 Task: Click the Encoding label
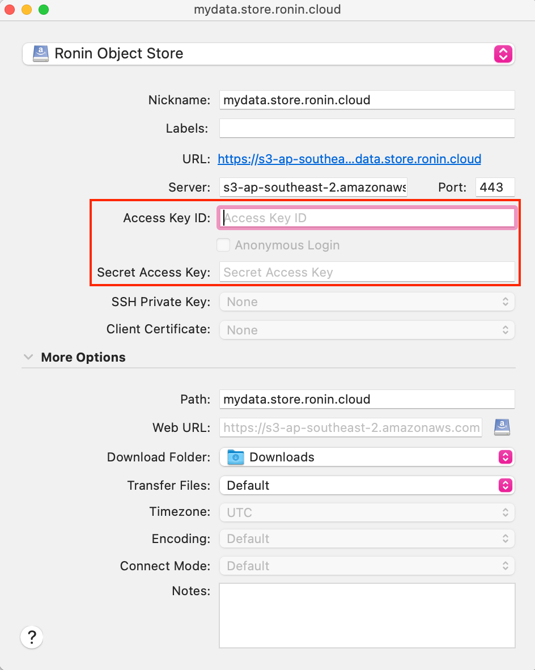(x=181, y=539)
